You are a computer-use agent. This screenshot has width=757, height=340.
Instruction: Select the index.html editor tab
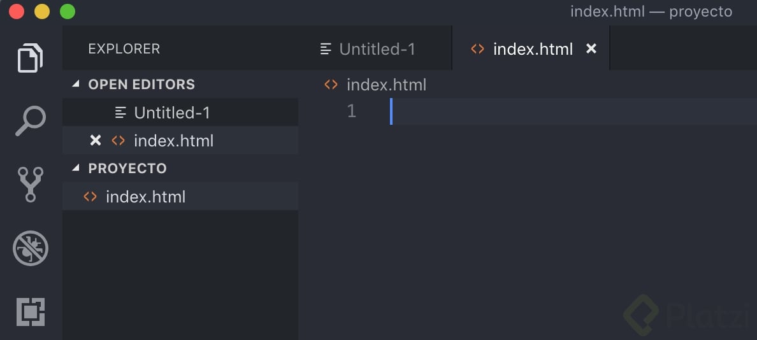[x=533, y=49]
